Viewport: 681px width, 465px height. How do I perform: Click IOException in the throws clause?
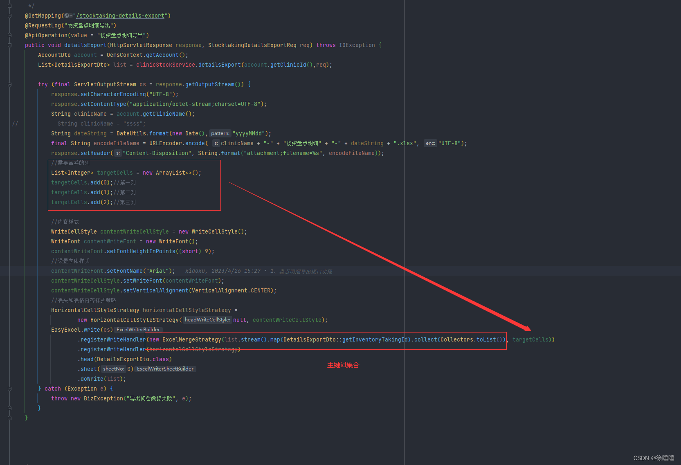[x=357, y=45]
